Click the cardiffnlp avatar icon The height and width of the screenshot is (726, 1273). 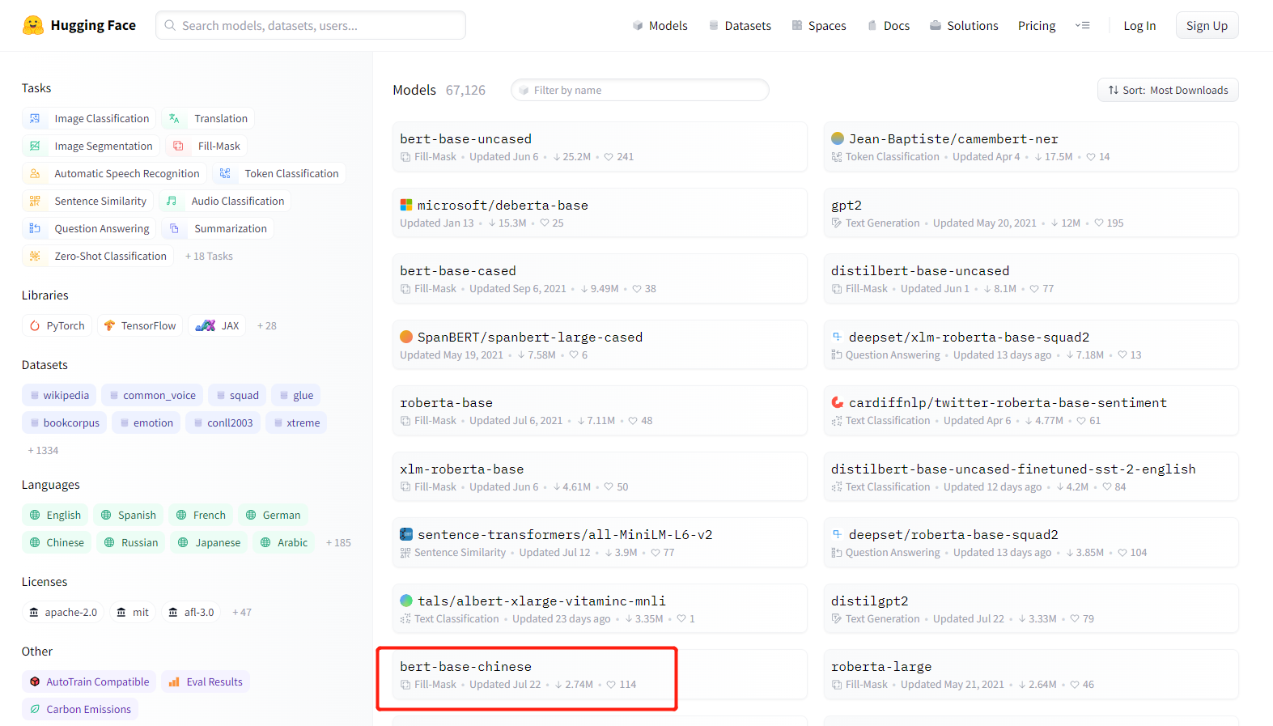[x=838, y=402]
